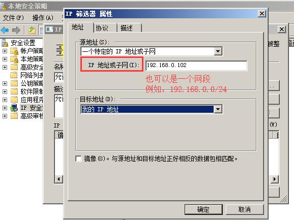Click the 高级审核 folder icon
The image size is (294, 220).
[x=14, y=116]
